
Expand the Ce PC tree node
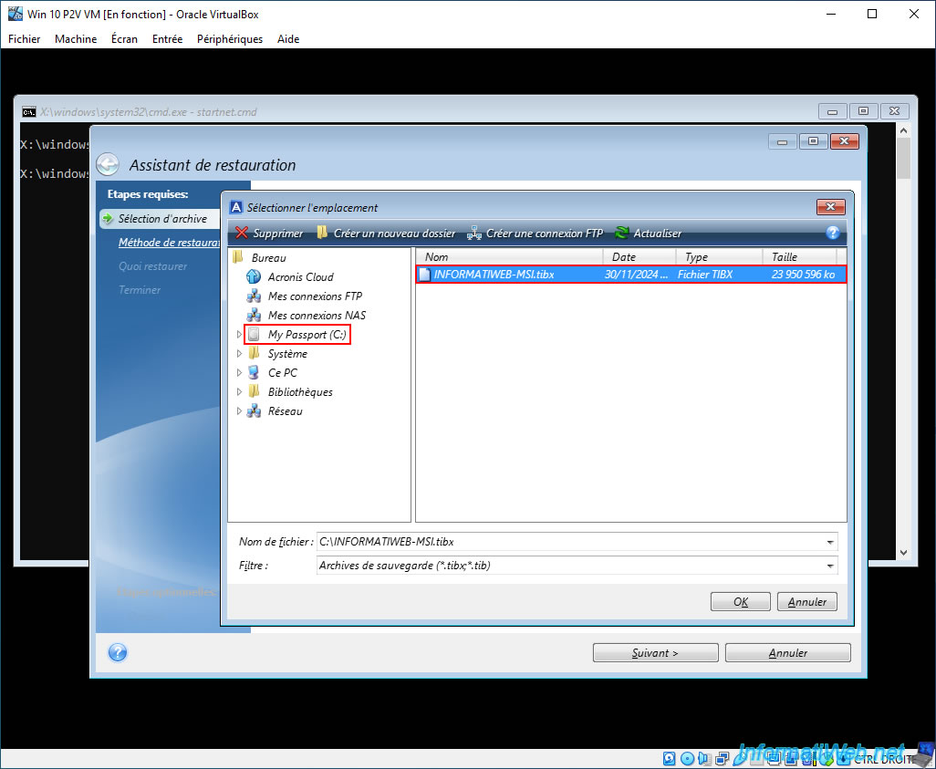[x=239, y=372]
